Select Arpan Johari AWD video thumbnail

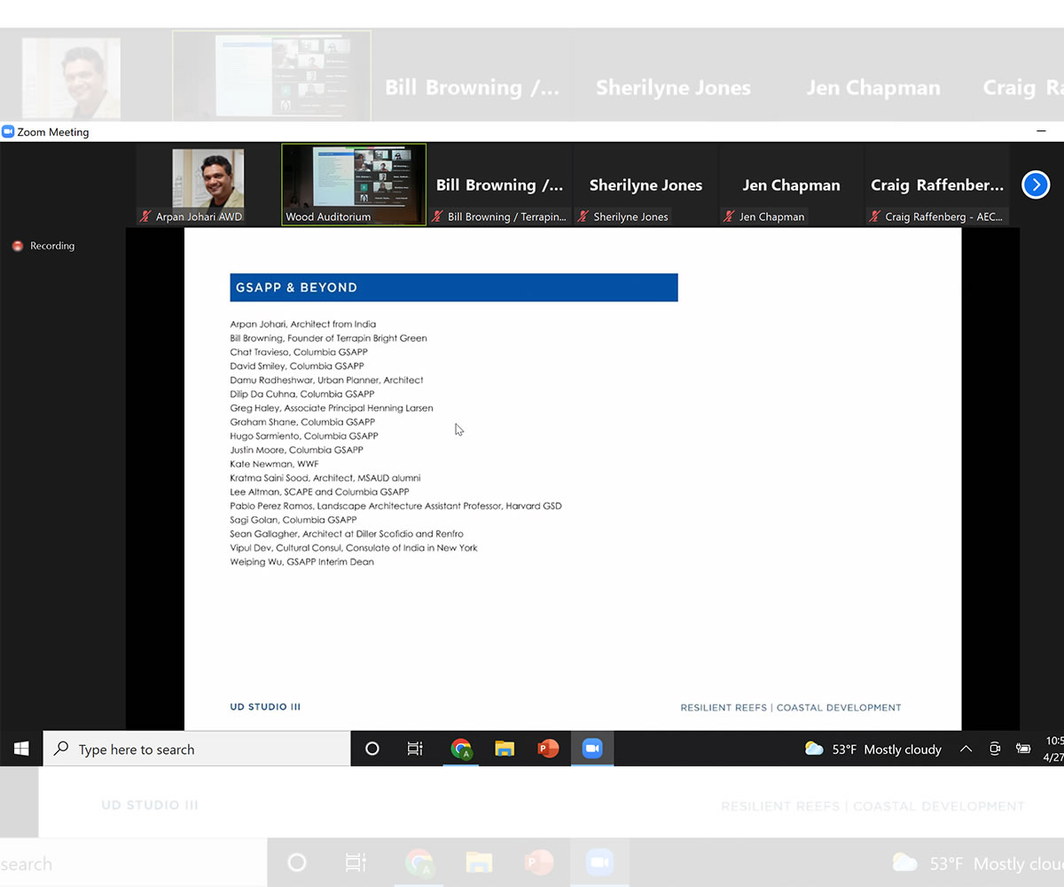click(x=208, y=184)
